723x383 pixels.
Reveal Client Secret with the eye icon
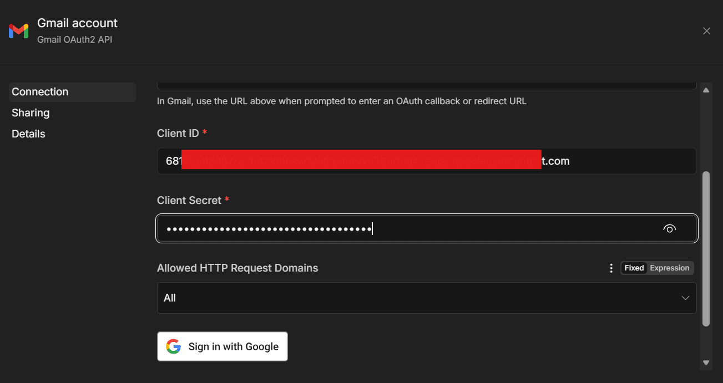click(670, 228)
